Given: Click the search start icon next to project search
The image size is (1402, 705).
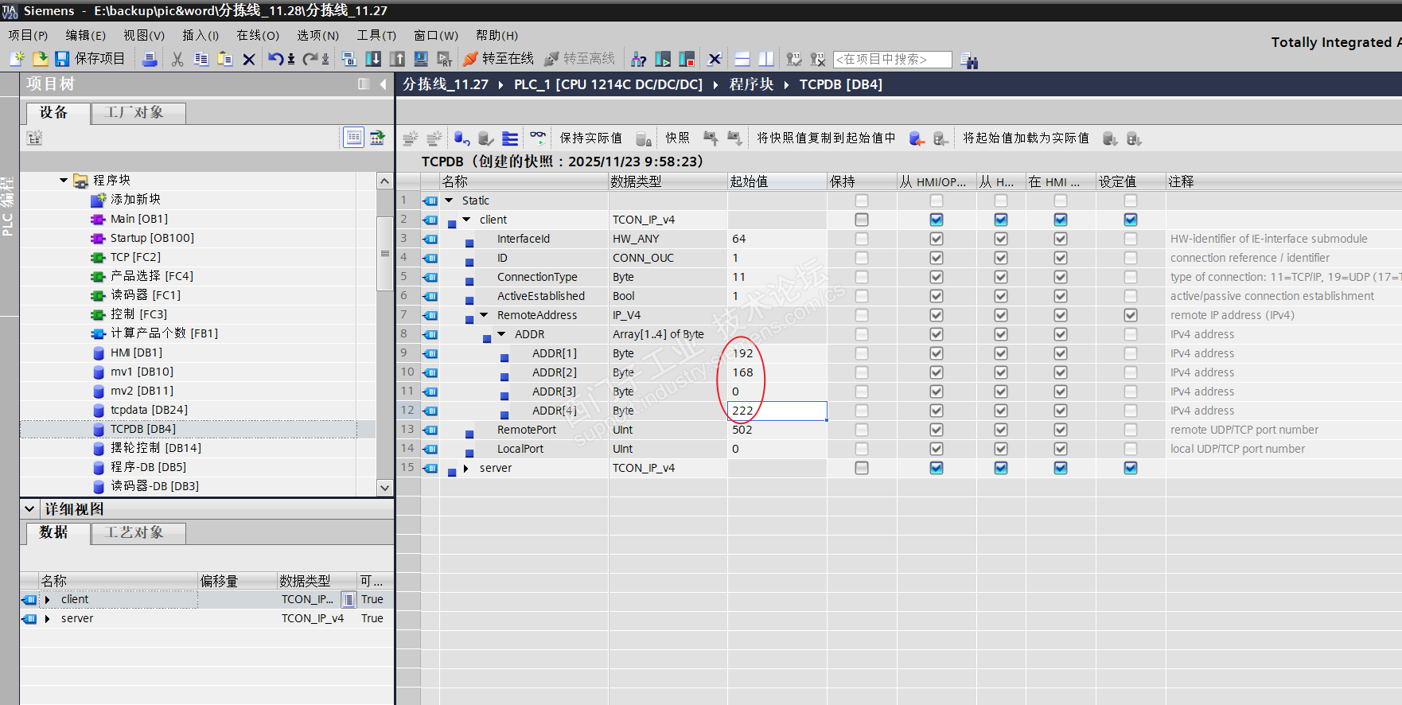Looking at the screenshot, I should pos(968,60).
